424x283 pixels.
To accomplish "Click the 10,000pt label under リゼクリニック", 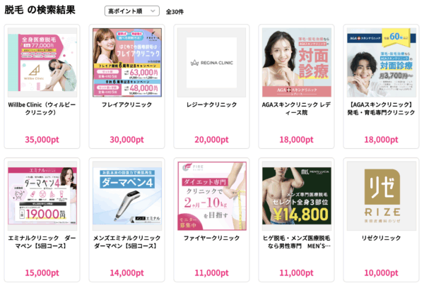I will pyautogui.click(x=382, y=273).
